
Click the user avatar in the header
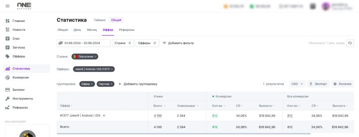(326, 6)
